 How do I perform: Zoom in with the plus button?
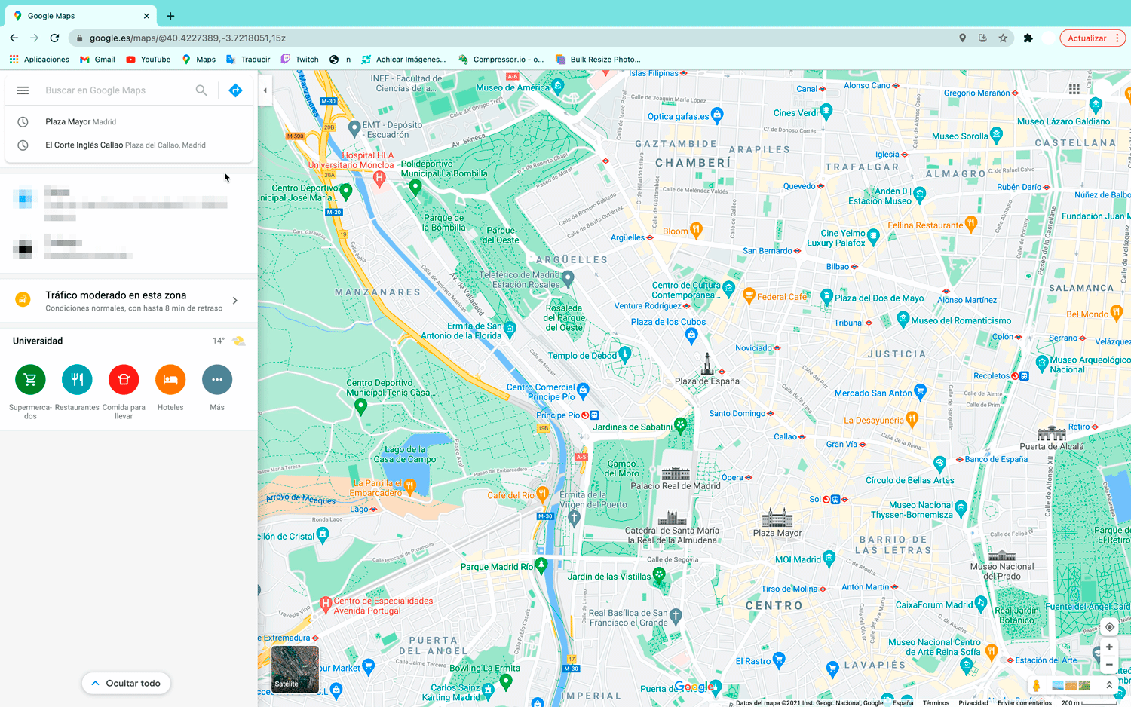1109,647
